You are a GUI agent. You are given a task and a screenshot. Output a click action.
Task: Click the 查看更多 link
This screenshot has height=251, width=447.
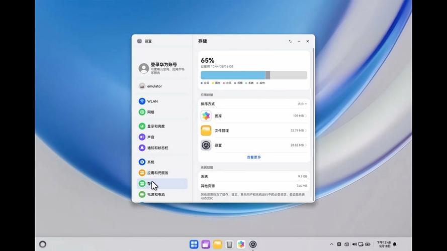tap(254, 157)
